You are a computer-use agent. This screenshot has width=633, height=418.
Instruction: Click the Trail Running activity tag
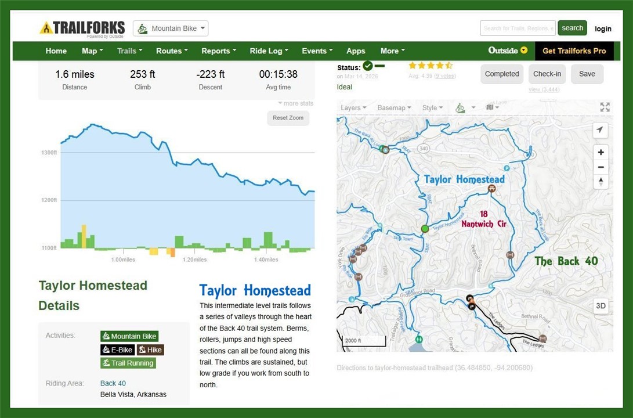[x=128, y=363]
